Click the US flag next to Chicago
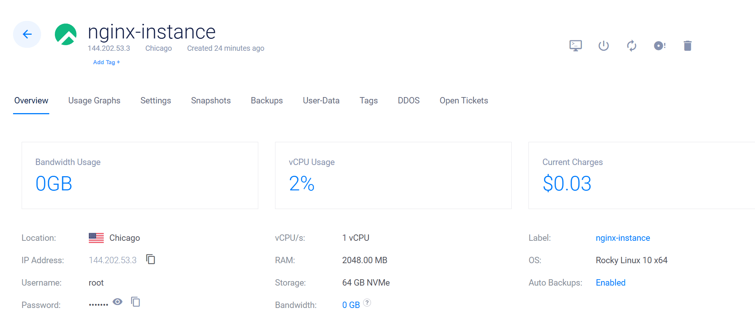This screenshot has height=330, width=755. click(x=96, y=238)
